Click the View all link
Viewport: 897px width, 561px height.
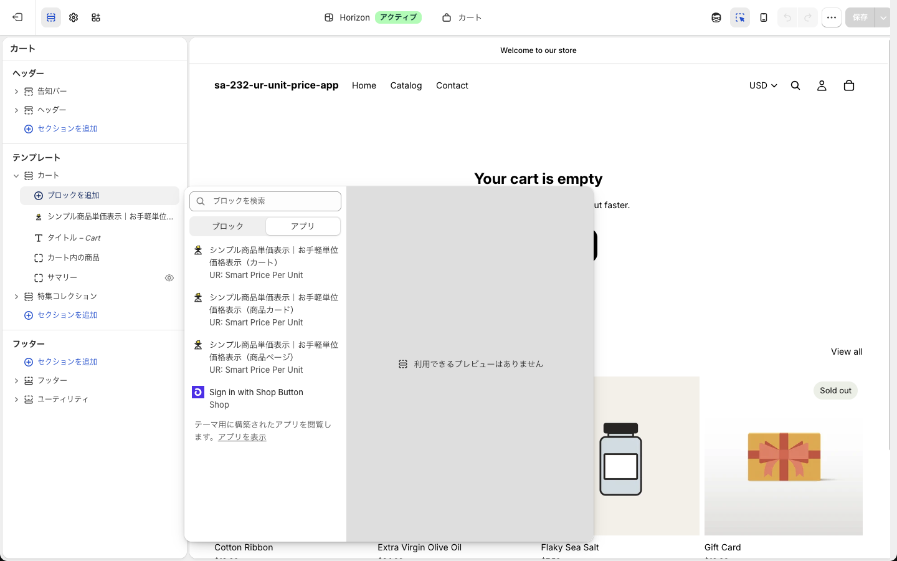[847, 352]
